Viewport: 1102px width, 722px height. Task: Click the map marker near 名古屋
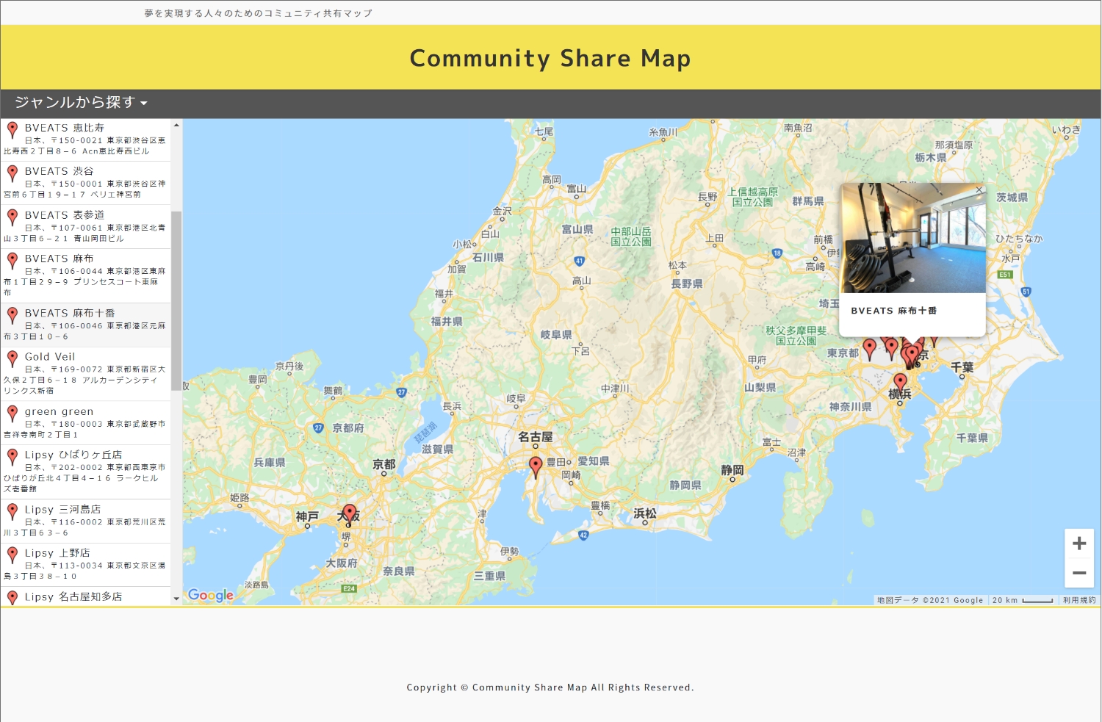click(x=536, y=466)
